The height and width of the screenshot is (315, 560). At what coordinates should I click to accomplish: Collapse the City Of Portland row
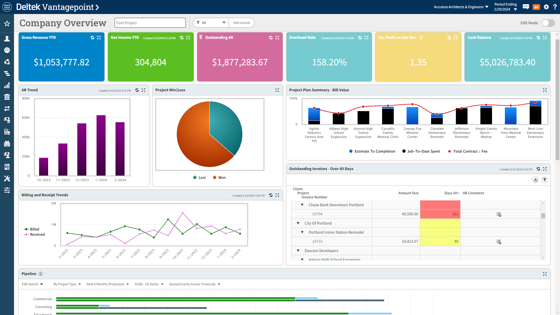click(x=298, y=223)
